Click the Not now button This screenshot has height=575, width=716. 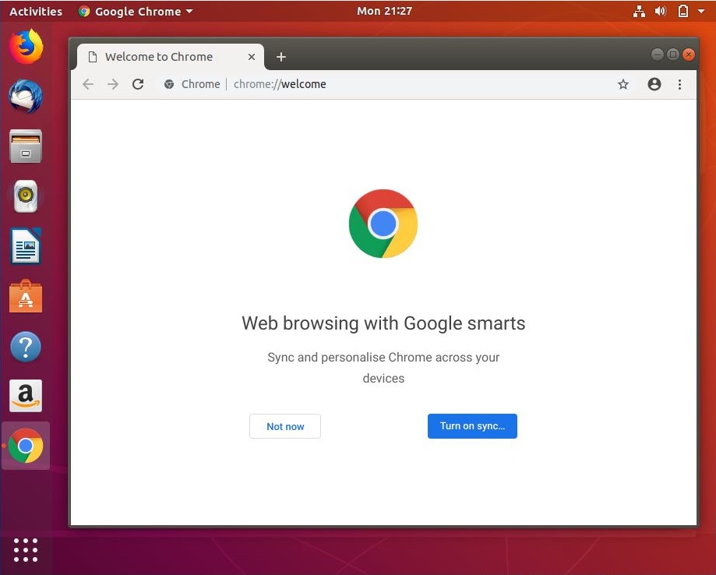click(x=285, y=426)
